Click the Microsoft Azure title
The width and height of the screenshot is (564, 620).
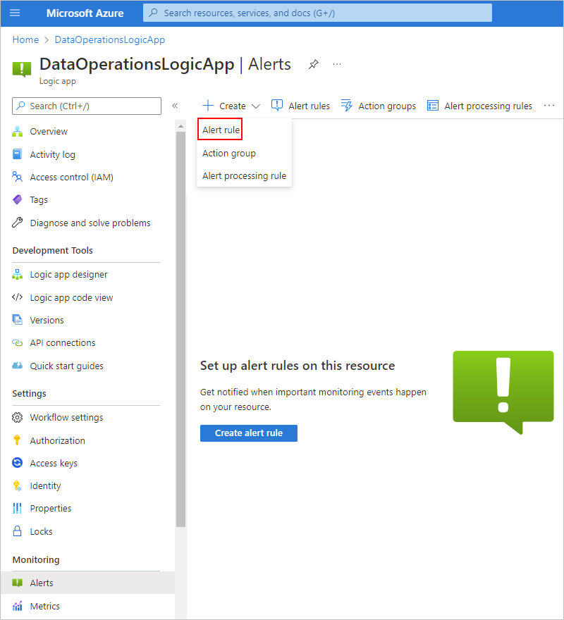point(85,13)
